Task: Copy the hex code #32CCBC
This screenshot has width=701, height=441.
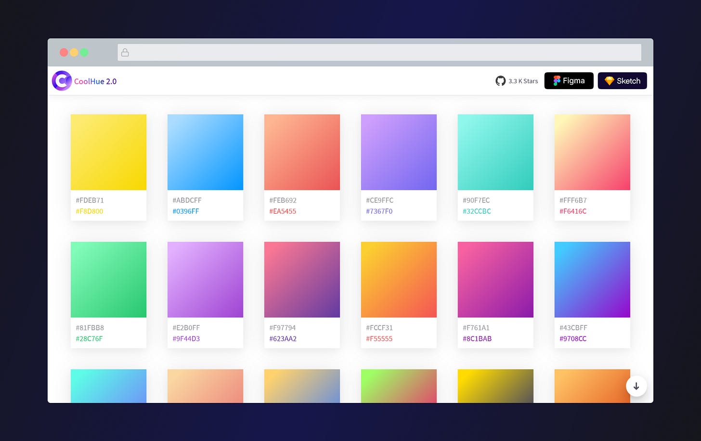Action: click(477, 211)
